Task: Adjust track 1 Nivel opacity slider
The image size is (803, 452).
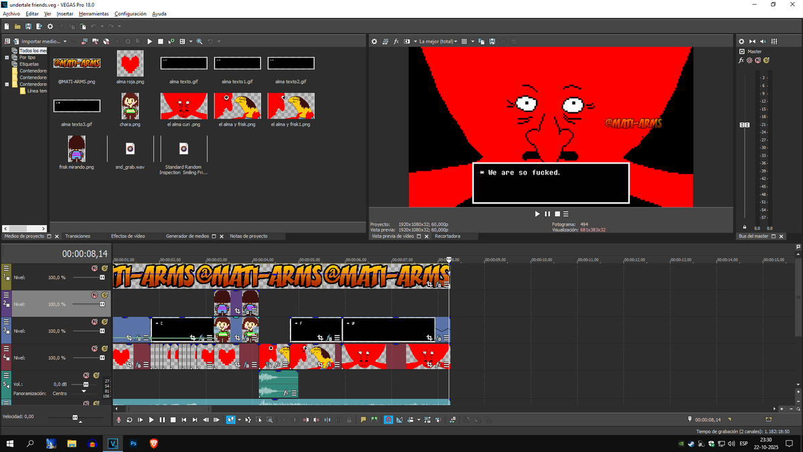Action: pyautogui.click(x=102, y=277)
